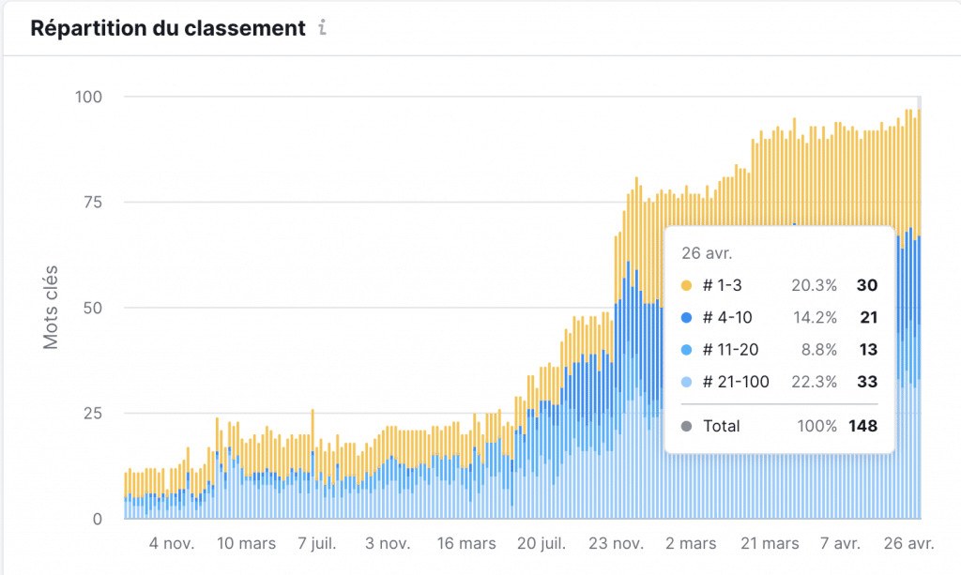Viewport: 961px width, 575px height.
Task: Click the 10 mars date on the x-axis
Action: [245, 543]
